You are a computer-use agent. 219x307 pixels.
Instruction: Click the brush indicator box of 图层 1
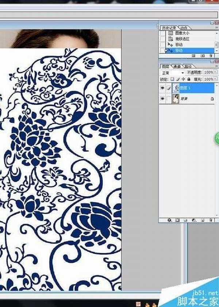pos(169,88)
